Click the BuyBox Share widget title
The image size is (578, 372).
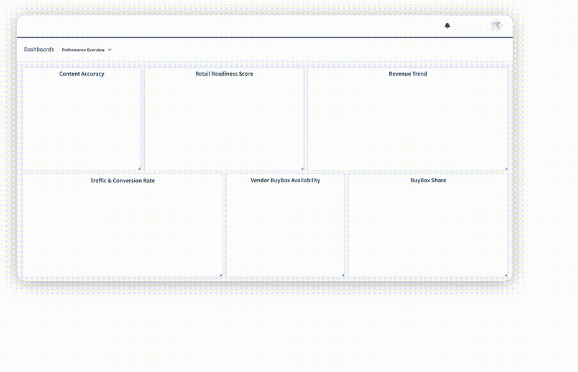tap(428, 181)
